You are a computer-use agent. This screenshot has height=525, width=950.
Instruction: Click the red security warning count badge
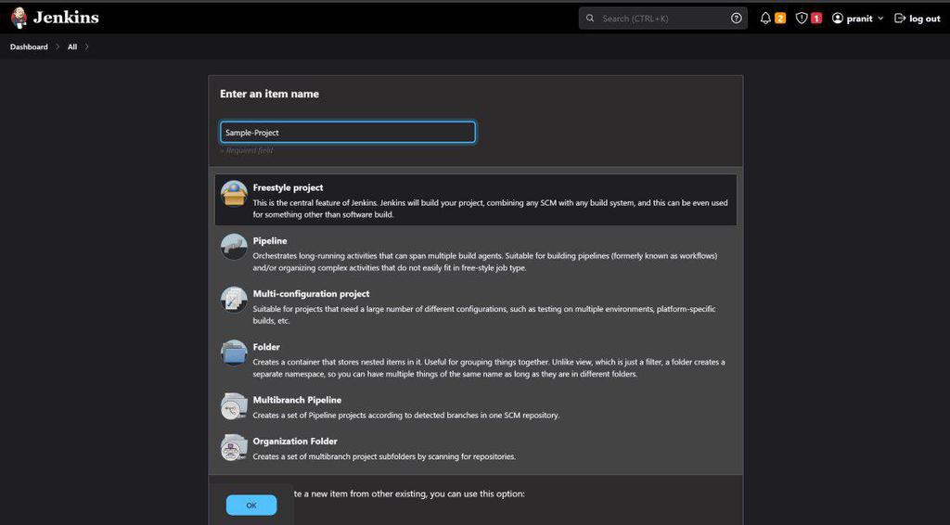[x=816, y=19]
